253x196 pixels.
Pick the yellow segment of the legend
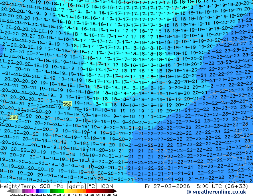click(x=65, y=191)
